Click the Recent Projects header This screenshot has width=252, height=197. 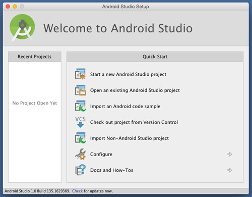click(x=35, y=57)
